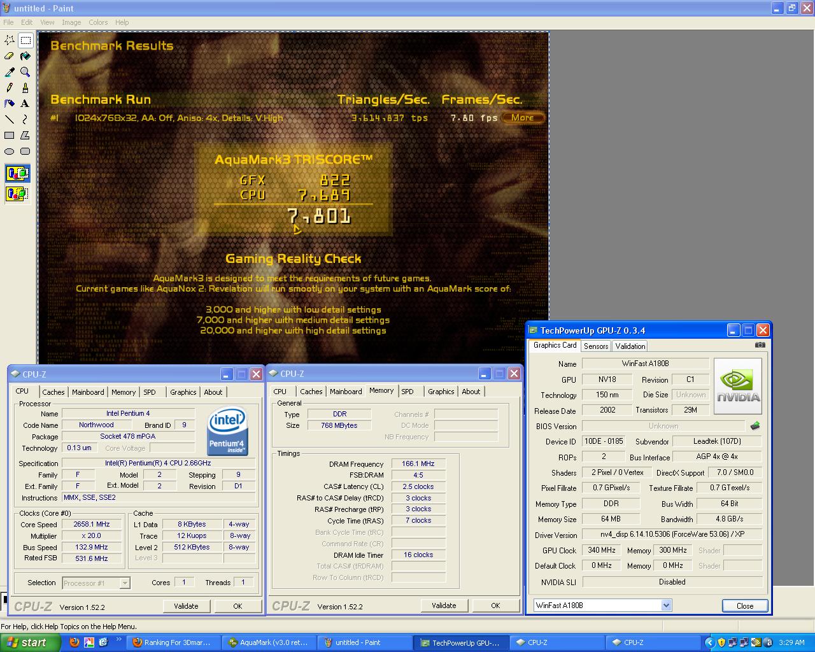The image size is (815, 652).
Task: Click the Driver Version field in GPU-Z
Action: click(x=672, y=534)
